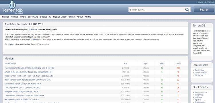
Task: Open Bridge of Spies (2015) torrent
Action: coord(22,92)
